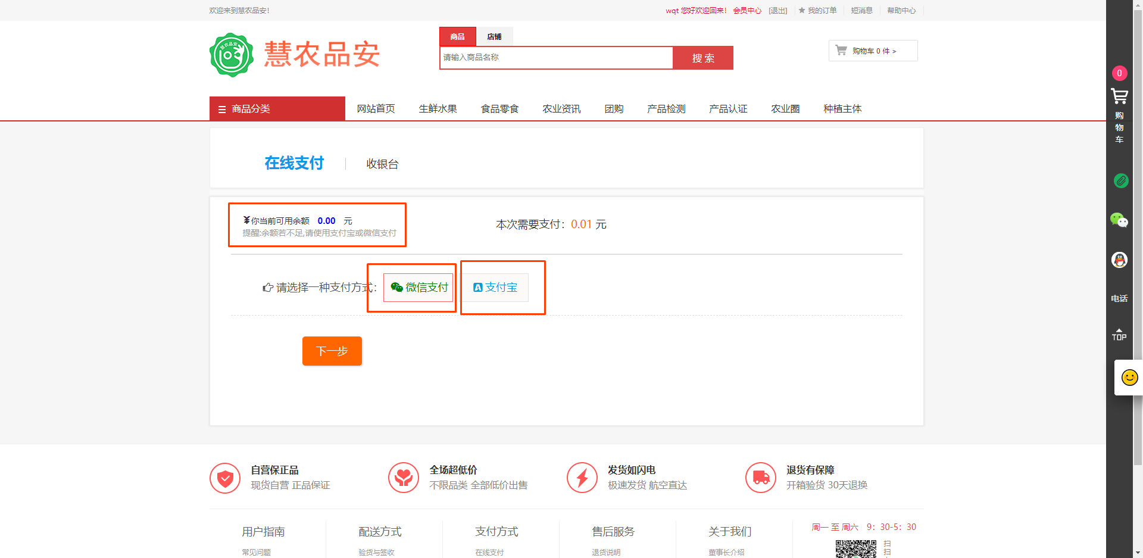Open WeChat contact in right sidebar
The width and height of the screenshot is (1143, 558).
click(x=1119, y=220)
